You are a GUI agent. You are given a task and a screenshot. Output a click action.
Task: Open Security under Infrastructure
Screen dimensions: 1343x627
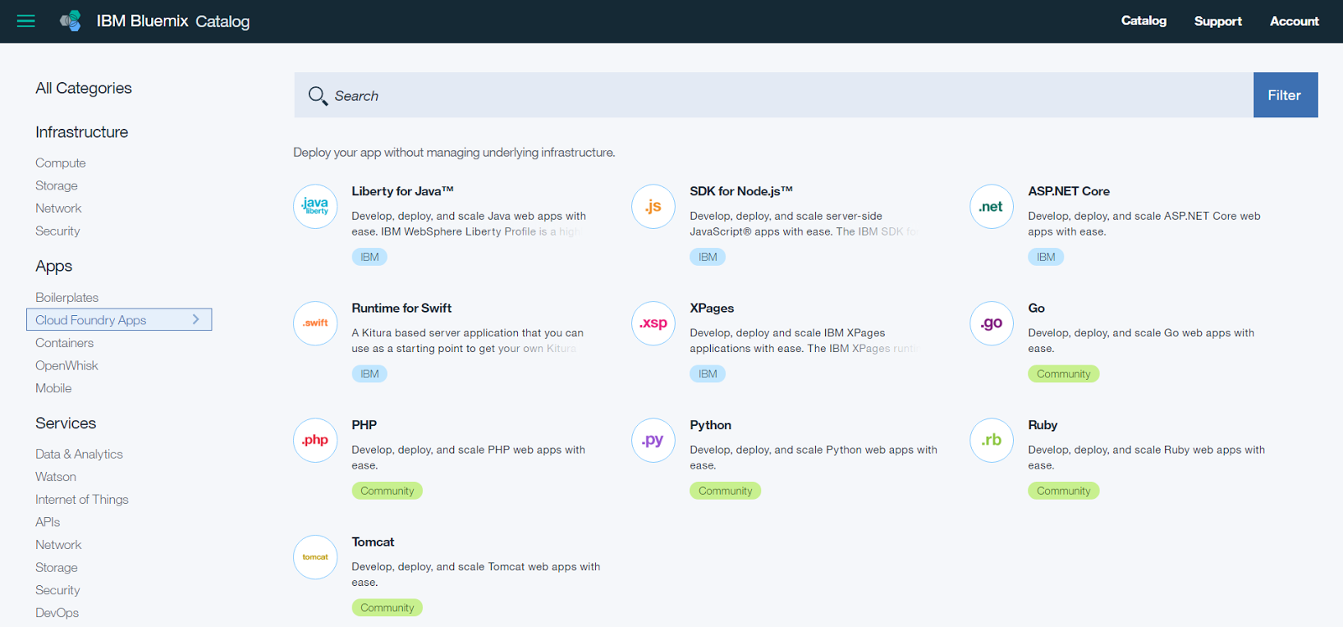pyautogui.click(x=57, y=231)
